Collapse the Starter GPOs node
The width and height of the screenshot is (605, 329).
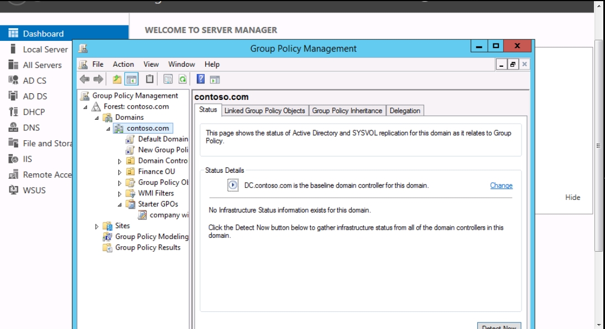pos(119,205)
